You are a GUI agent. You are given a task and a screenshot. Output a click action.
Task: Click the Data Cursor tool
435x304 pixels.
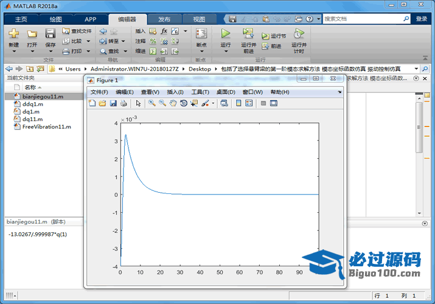point(194,103)
